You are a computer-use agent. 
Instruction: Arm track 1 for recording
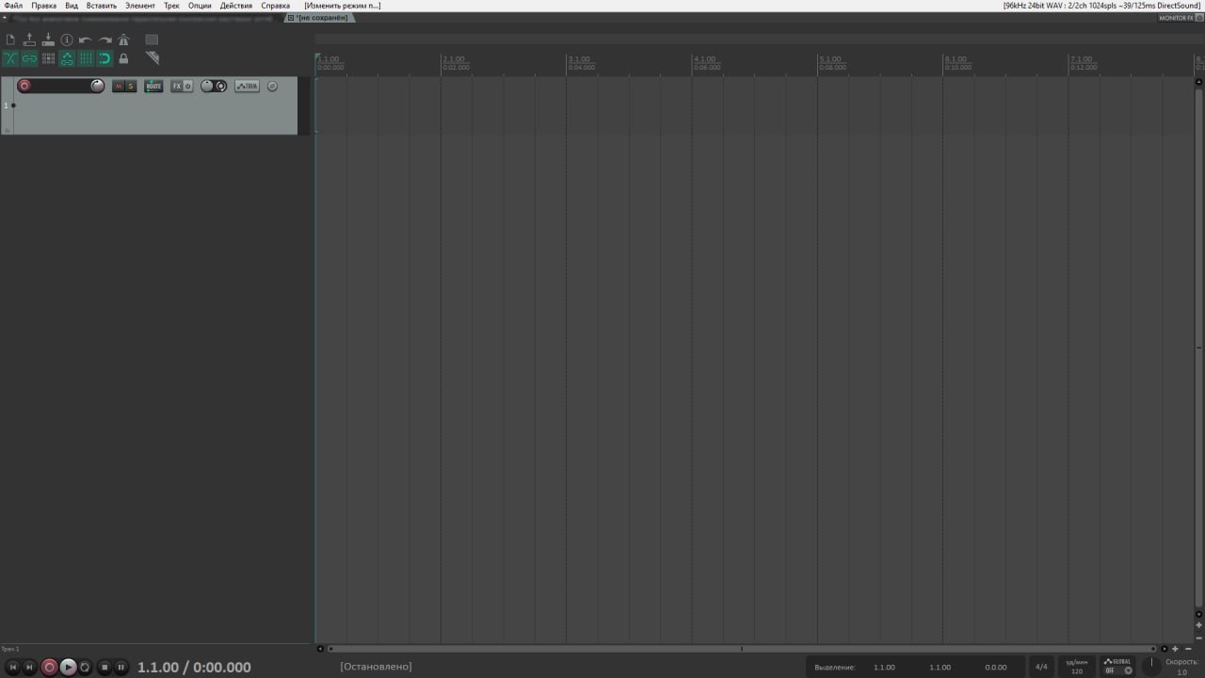coord(24,86)
